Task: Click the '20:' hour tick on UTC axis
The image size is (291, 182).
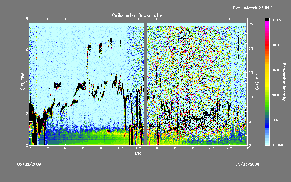Action: 211,148
